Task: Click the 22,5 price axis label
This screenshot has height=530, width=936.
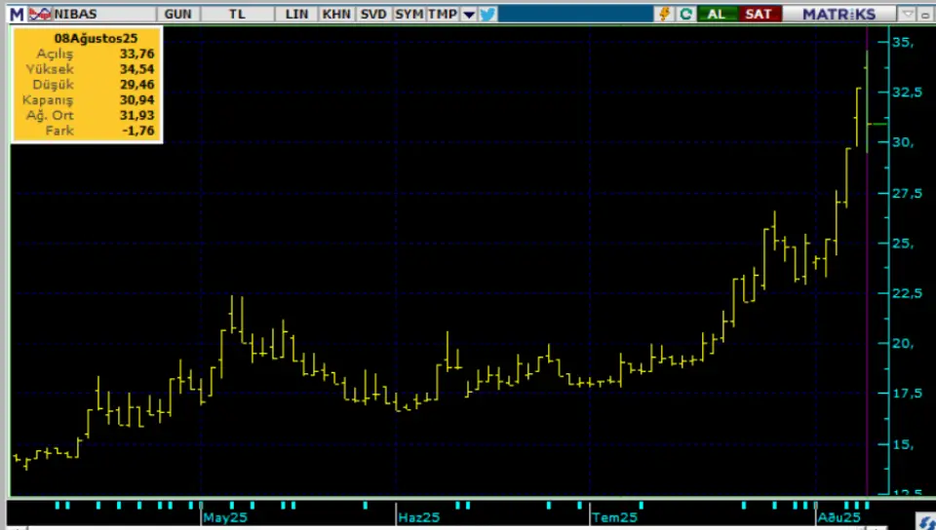Action: 908,293
